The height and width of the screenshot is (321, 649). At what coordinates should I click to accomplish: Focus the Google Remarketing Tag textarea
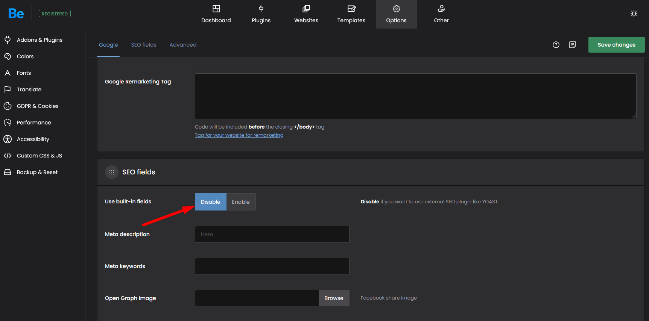point(416,96)
